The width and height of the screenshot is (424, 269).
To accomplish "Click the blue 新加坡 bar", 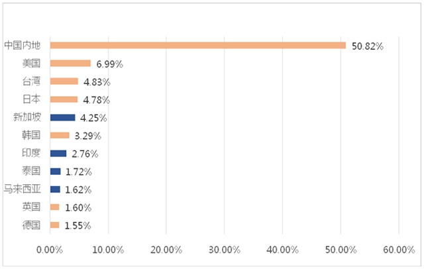I will [x=62, y=117].
